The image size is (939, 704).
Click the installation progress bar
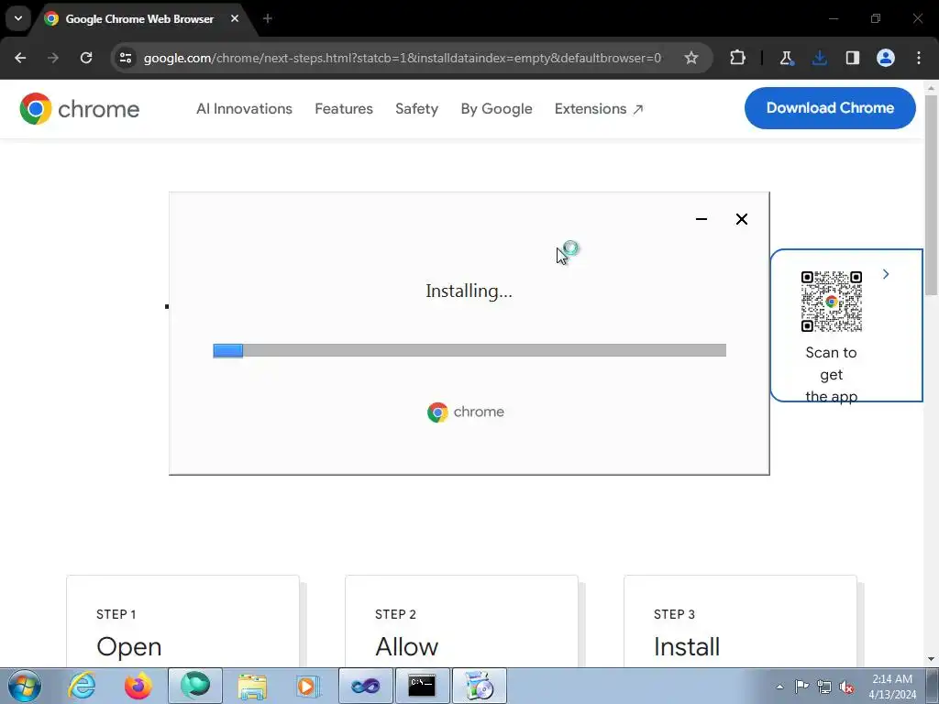pyautogui.click(x=469, y=350)
